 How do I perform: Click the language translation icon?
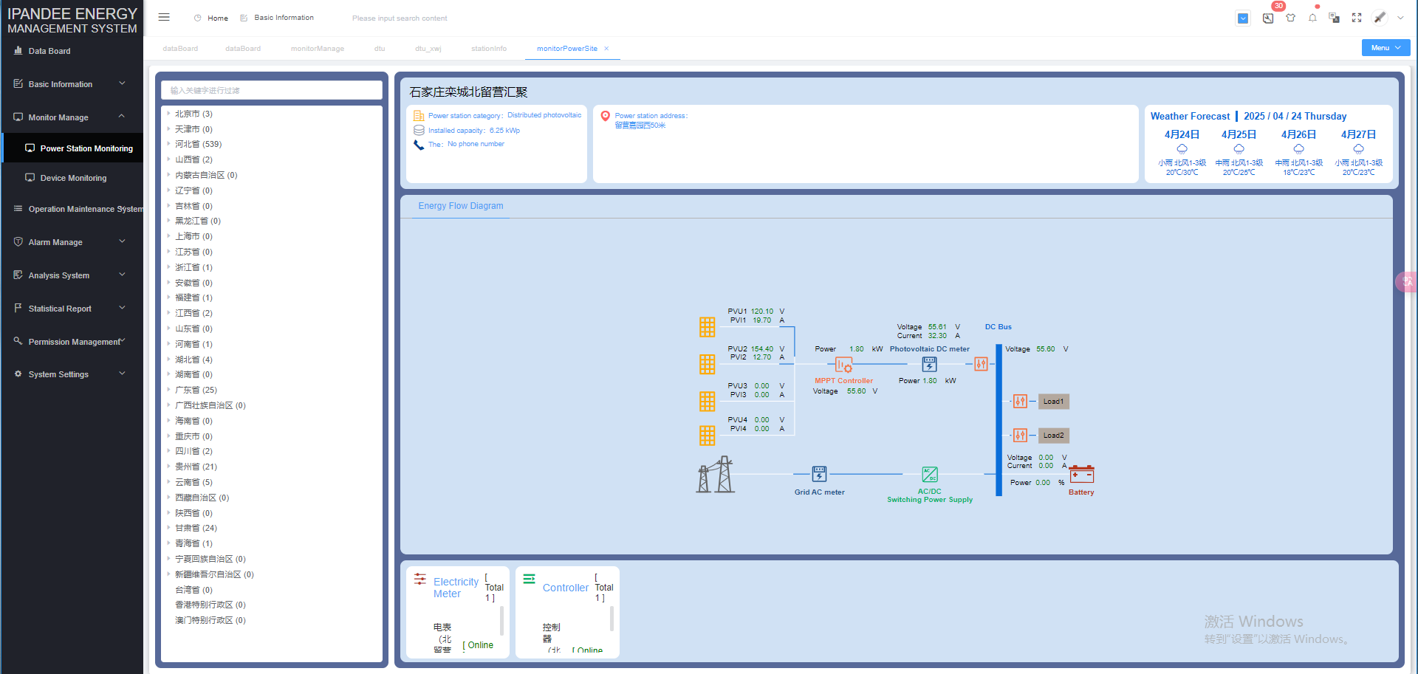1334,18
